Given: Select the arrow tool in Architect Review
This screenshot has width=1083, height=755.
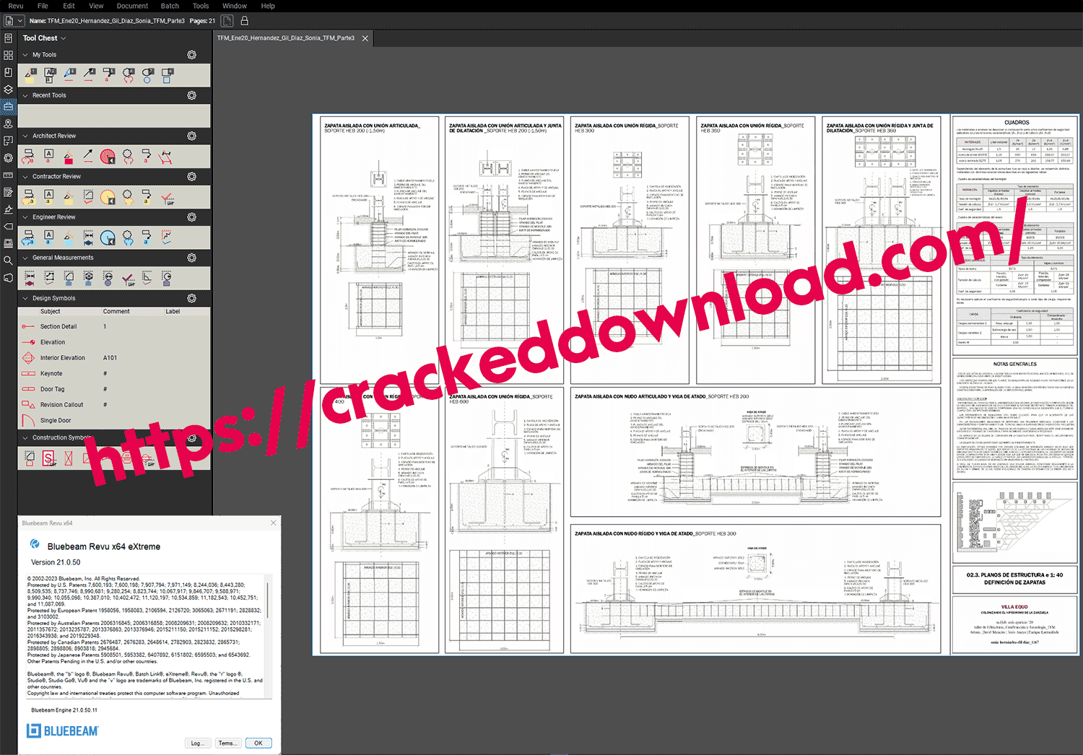Looking at the screenshot, I should point(88,155).
